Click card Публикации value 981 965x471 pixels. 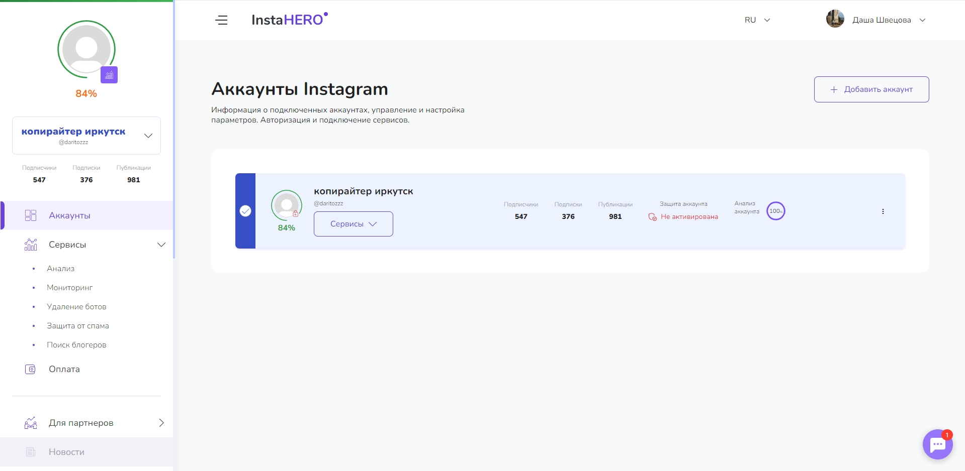tap(616, 216)
